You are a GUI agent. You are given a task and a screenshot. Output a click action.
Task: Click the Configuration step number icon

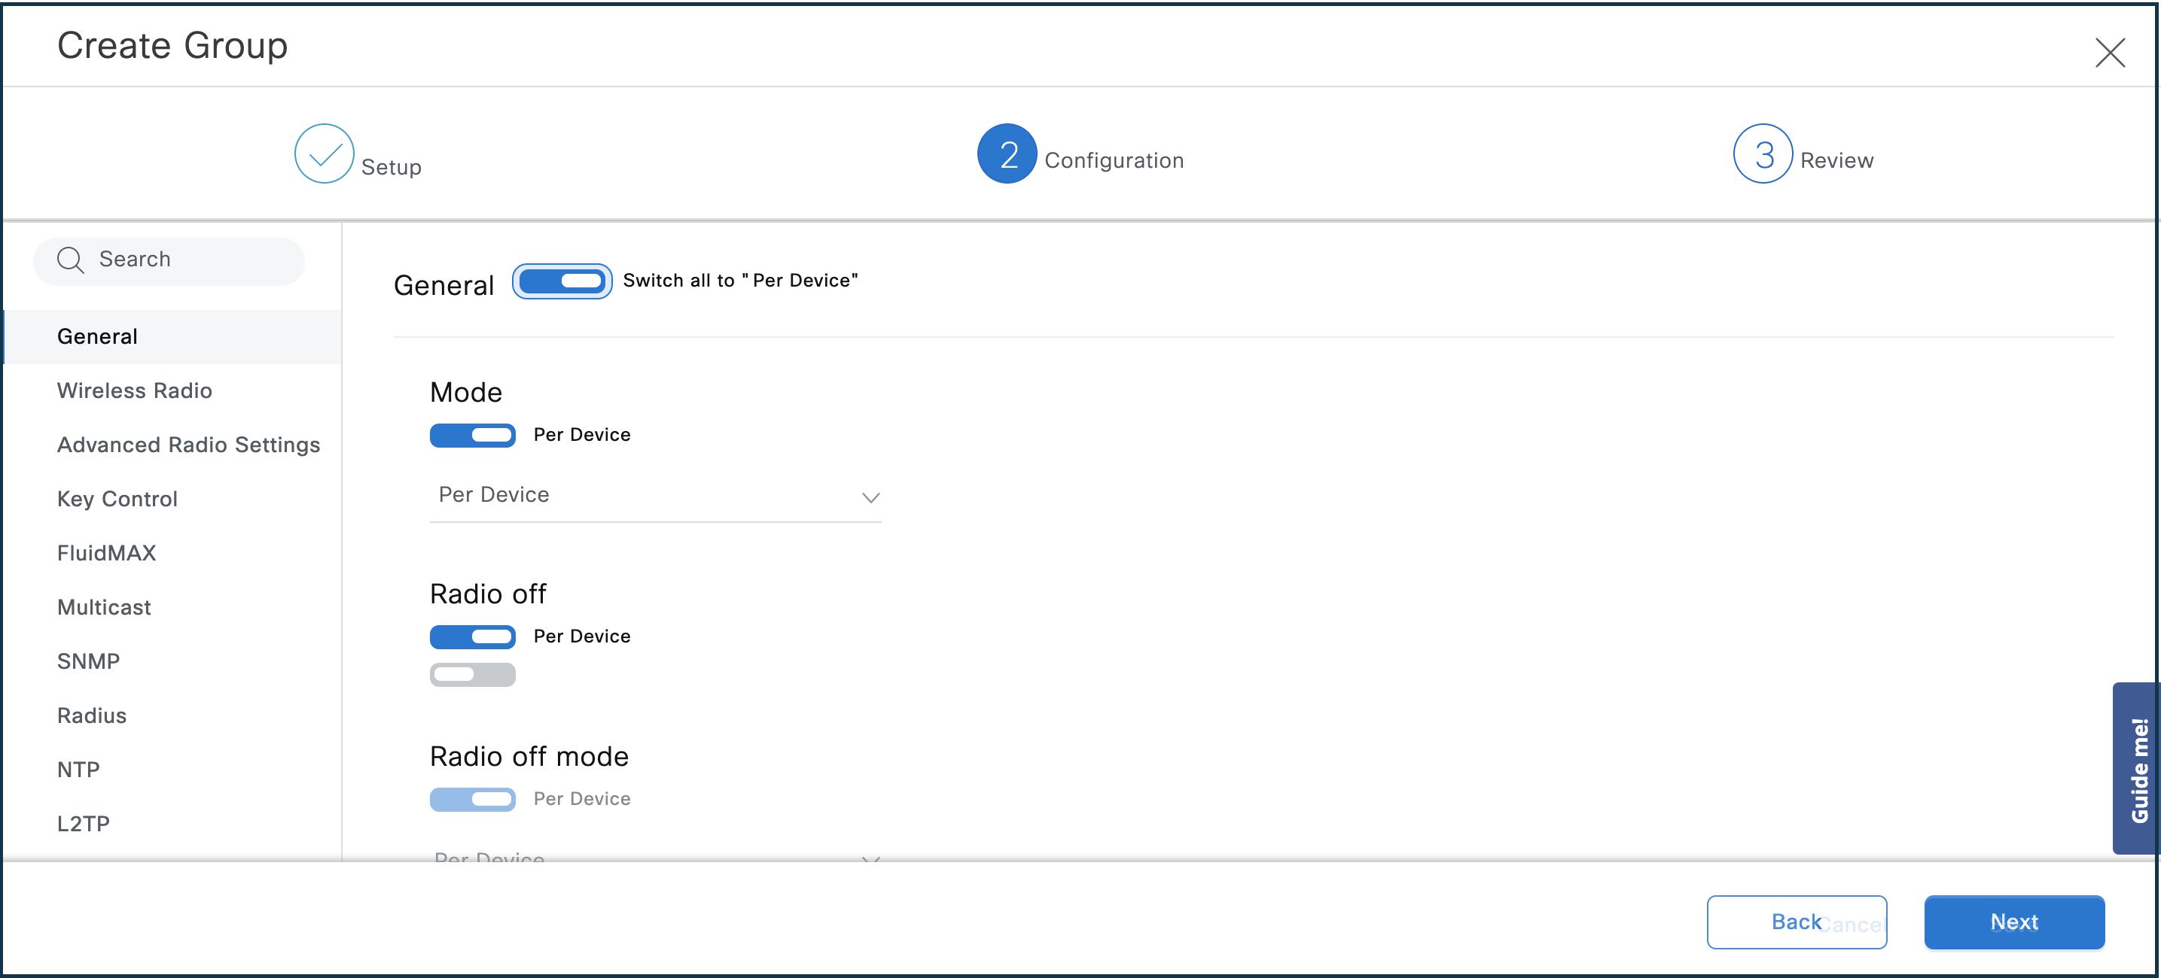1006,156
